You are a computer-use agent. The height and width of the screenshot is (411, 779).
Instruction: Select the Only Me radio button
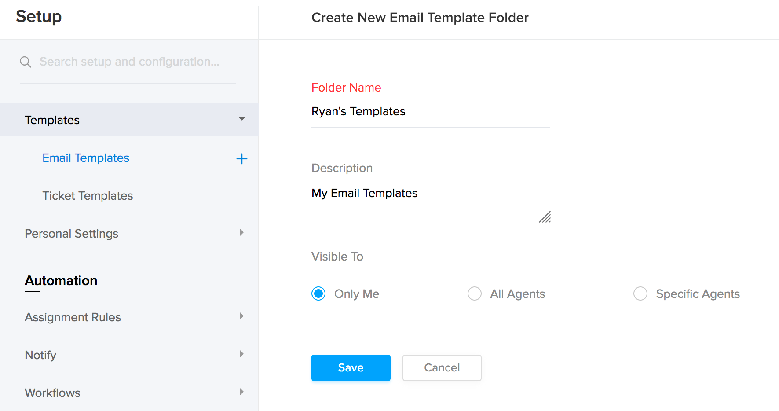click(318, 294)
